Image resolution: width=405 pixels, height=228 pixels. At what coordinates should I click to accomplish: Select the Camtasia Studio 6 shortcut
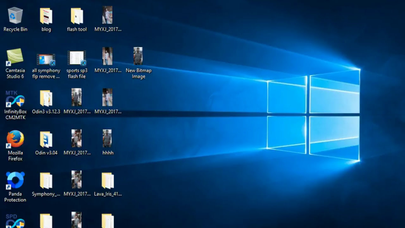pos(15,57)
